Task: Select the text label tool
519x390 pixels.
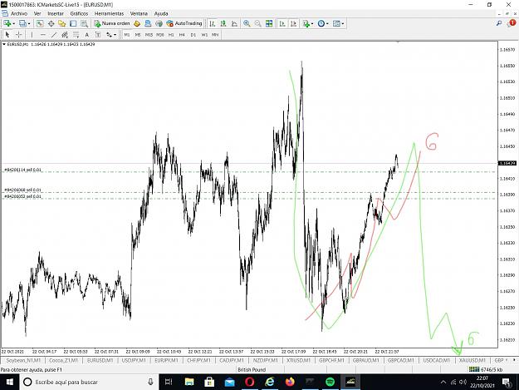Action: pyautogui.click(x=98, y=34)
